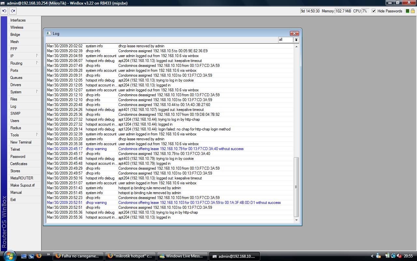Select the blue 20:45:17 dhcp warning log row
Viewport: 417px width, 261px height.
[x=170, y=149]
